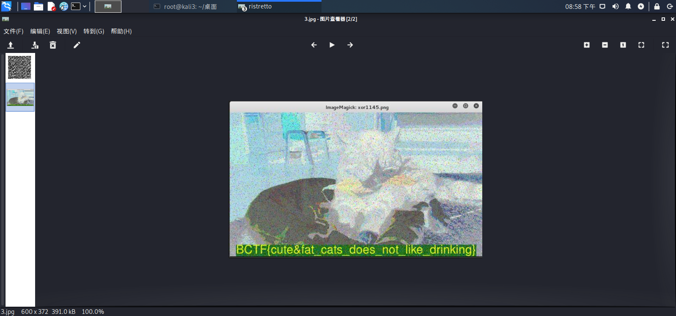Zoom out using the minus icon
The width and height of the screenshot is (676, 316).
click(x=605, y=45)
